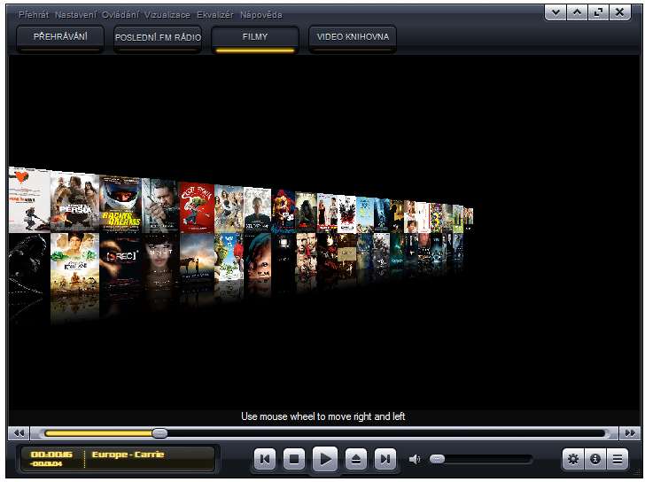This screenshot has height=482, width=645.
Task: Click the elapsed time display 00:00:16
Action: pyautogui.click(x=51, y=455)
